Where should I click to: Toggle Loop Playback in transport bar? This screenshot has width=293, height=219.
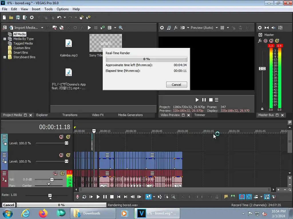coord(84,197)
